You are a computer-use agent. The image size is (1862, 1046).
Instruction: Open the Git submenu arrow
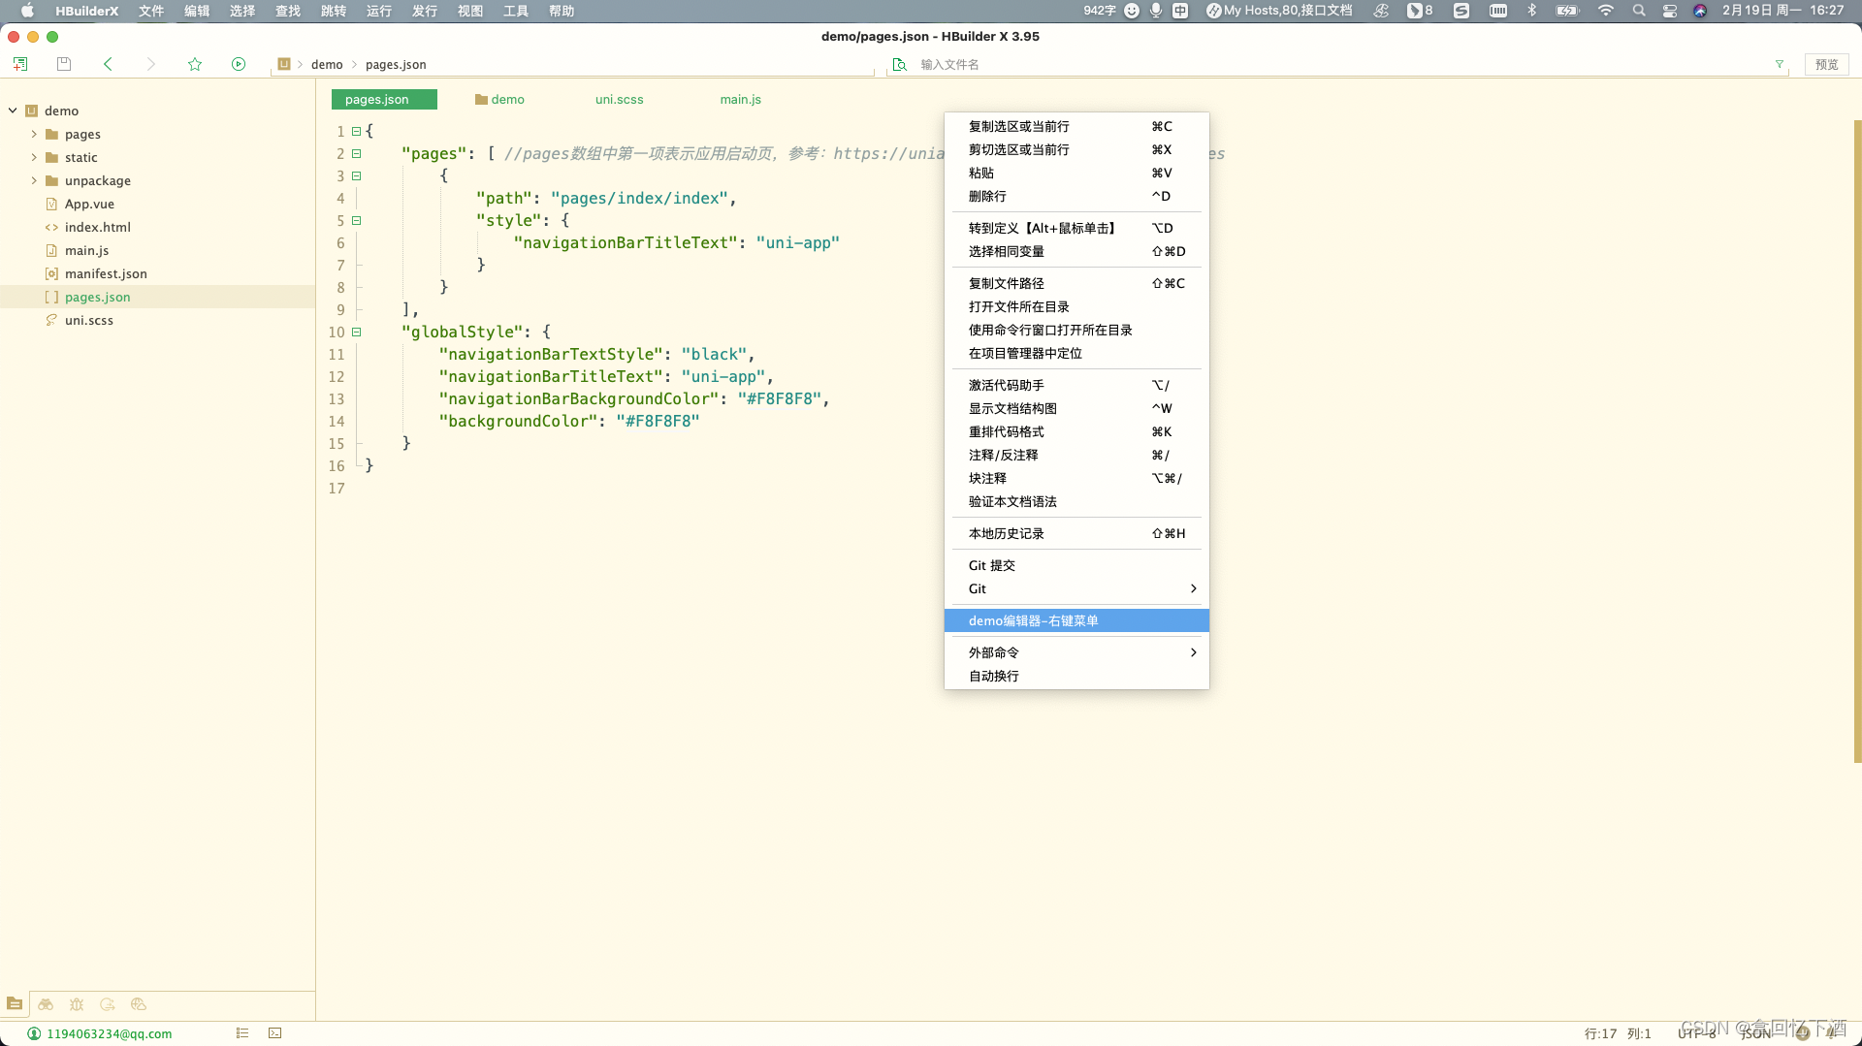(x=1193, y=588)
